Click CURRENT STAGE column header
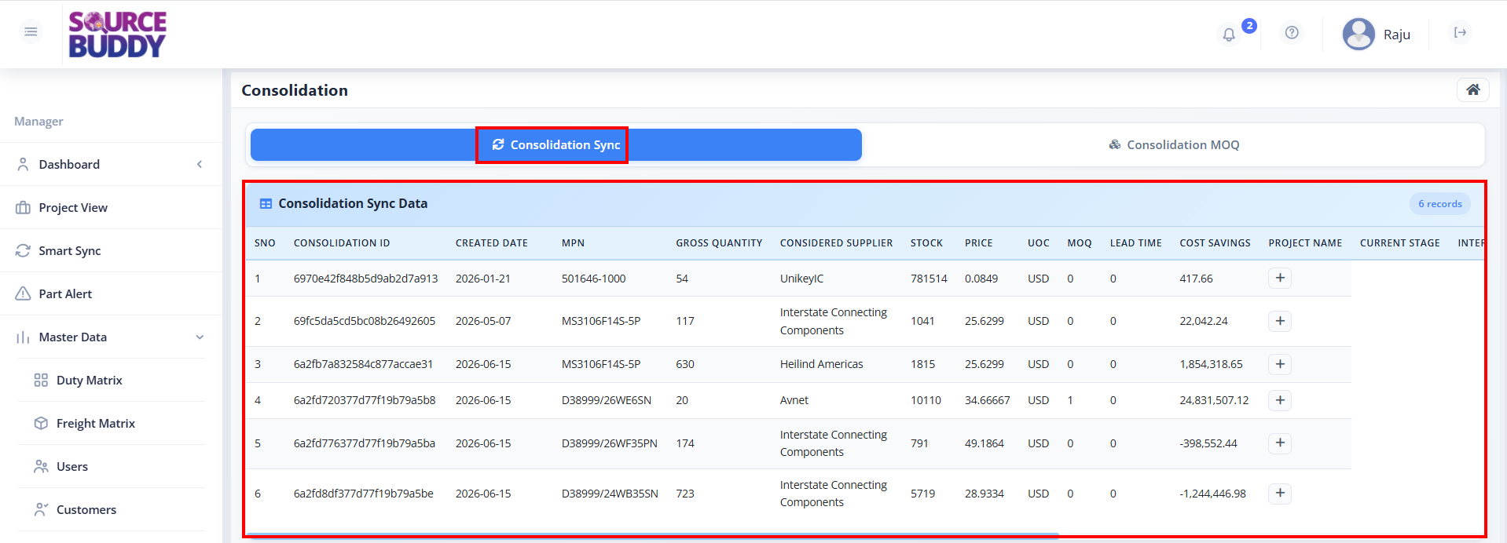This screenshot has height=543, width=1507. click(x=1400, y=243)
